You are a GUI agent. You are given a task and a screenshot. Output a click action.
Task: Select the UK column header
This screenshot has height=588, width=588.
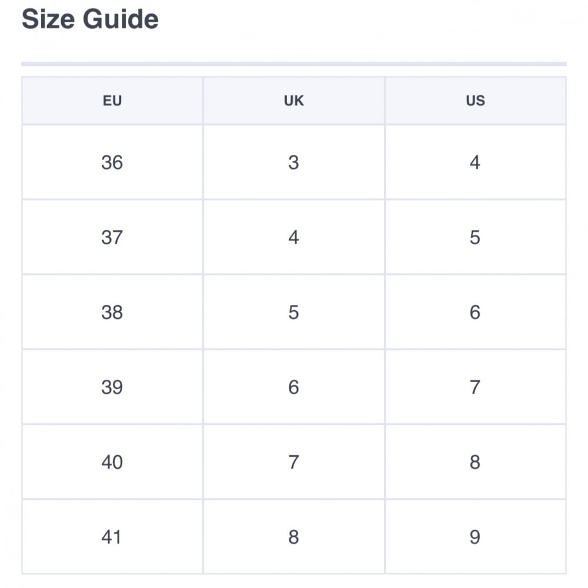click(x=293, y=101)
